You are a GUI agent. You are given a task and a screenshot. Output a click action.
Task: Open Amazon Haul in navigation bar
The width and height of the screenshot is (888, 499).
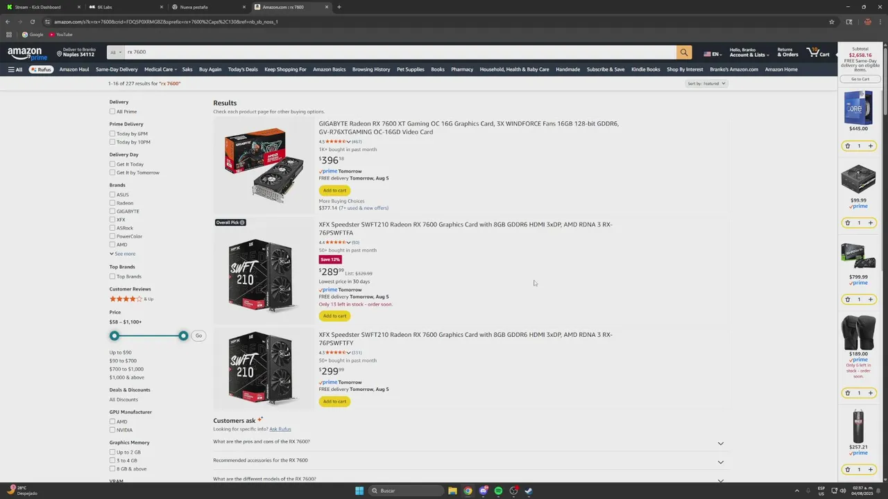coord(74,69)
